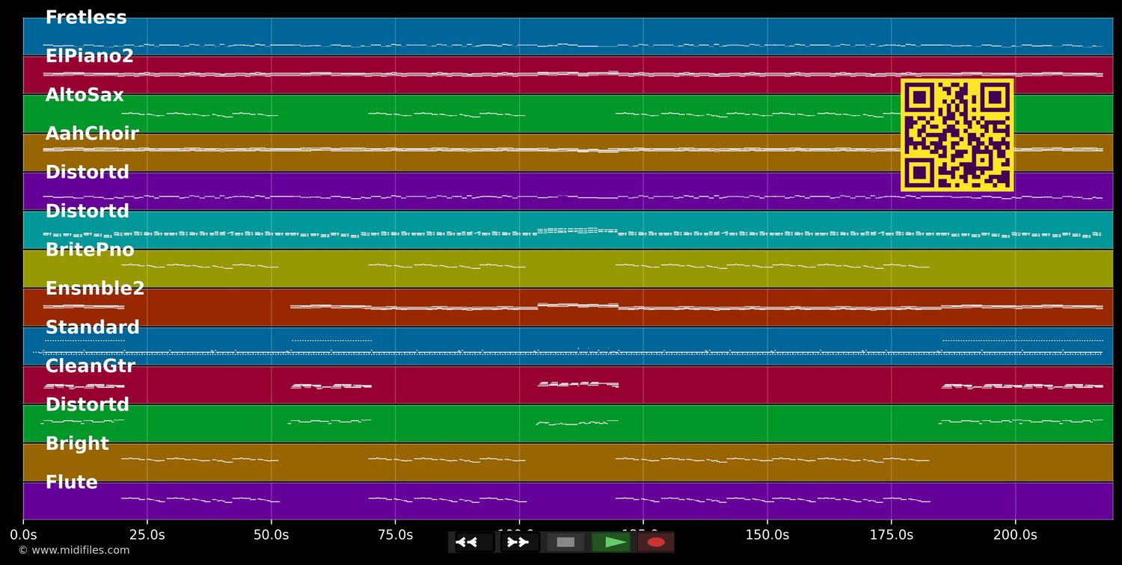Viewport: 1122px width, 565px height.
Task: Select the AahChoir track label
Action: coord(92,135)
